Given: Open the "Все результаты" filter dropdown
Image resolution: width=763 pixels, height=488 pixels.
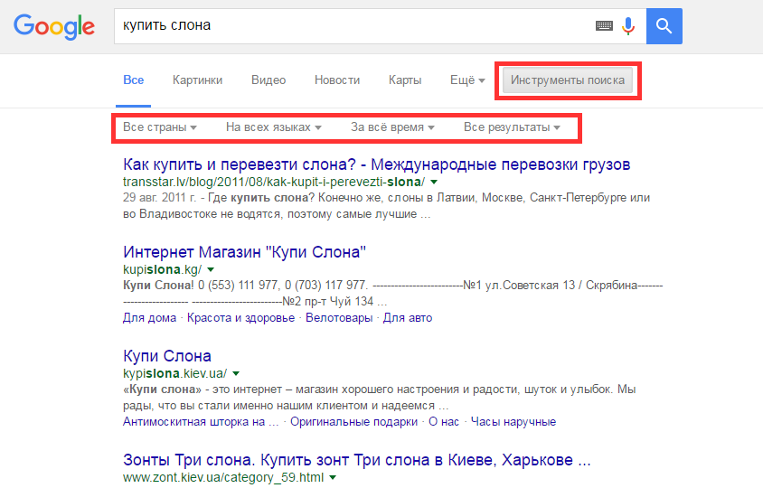Looking at the screenshot, I should coord(512,127).
